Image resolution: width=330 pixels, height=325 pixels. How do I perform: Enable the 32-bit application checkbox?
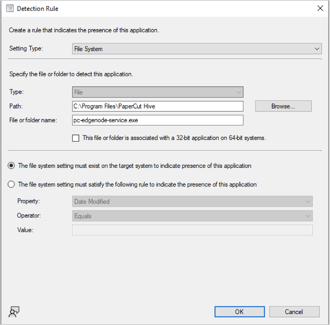pos(76,138)
